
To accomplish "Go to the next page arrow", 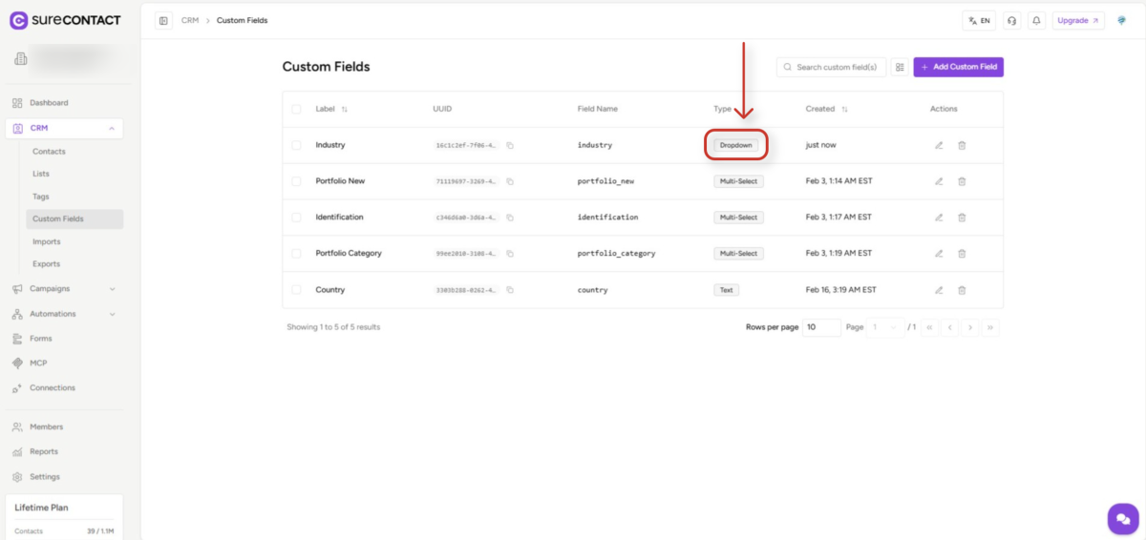I will click(970, 327).
